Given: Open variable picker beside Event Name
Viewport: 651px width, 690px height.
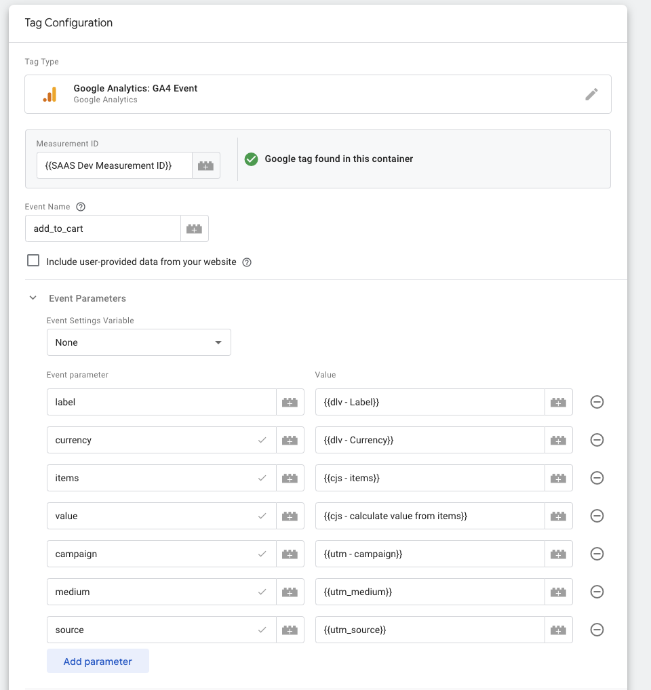Looking at the screenshot, I should [194, 228].
